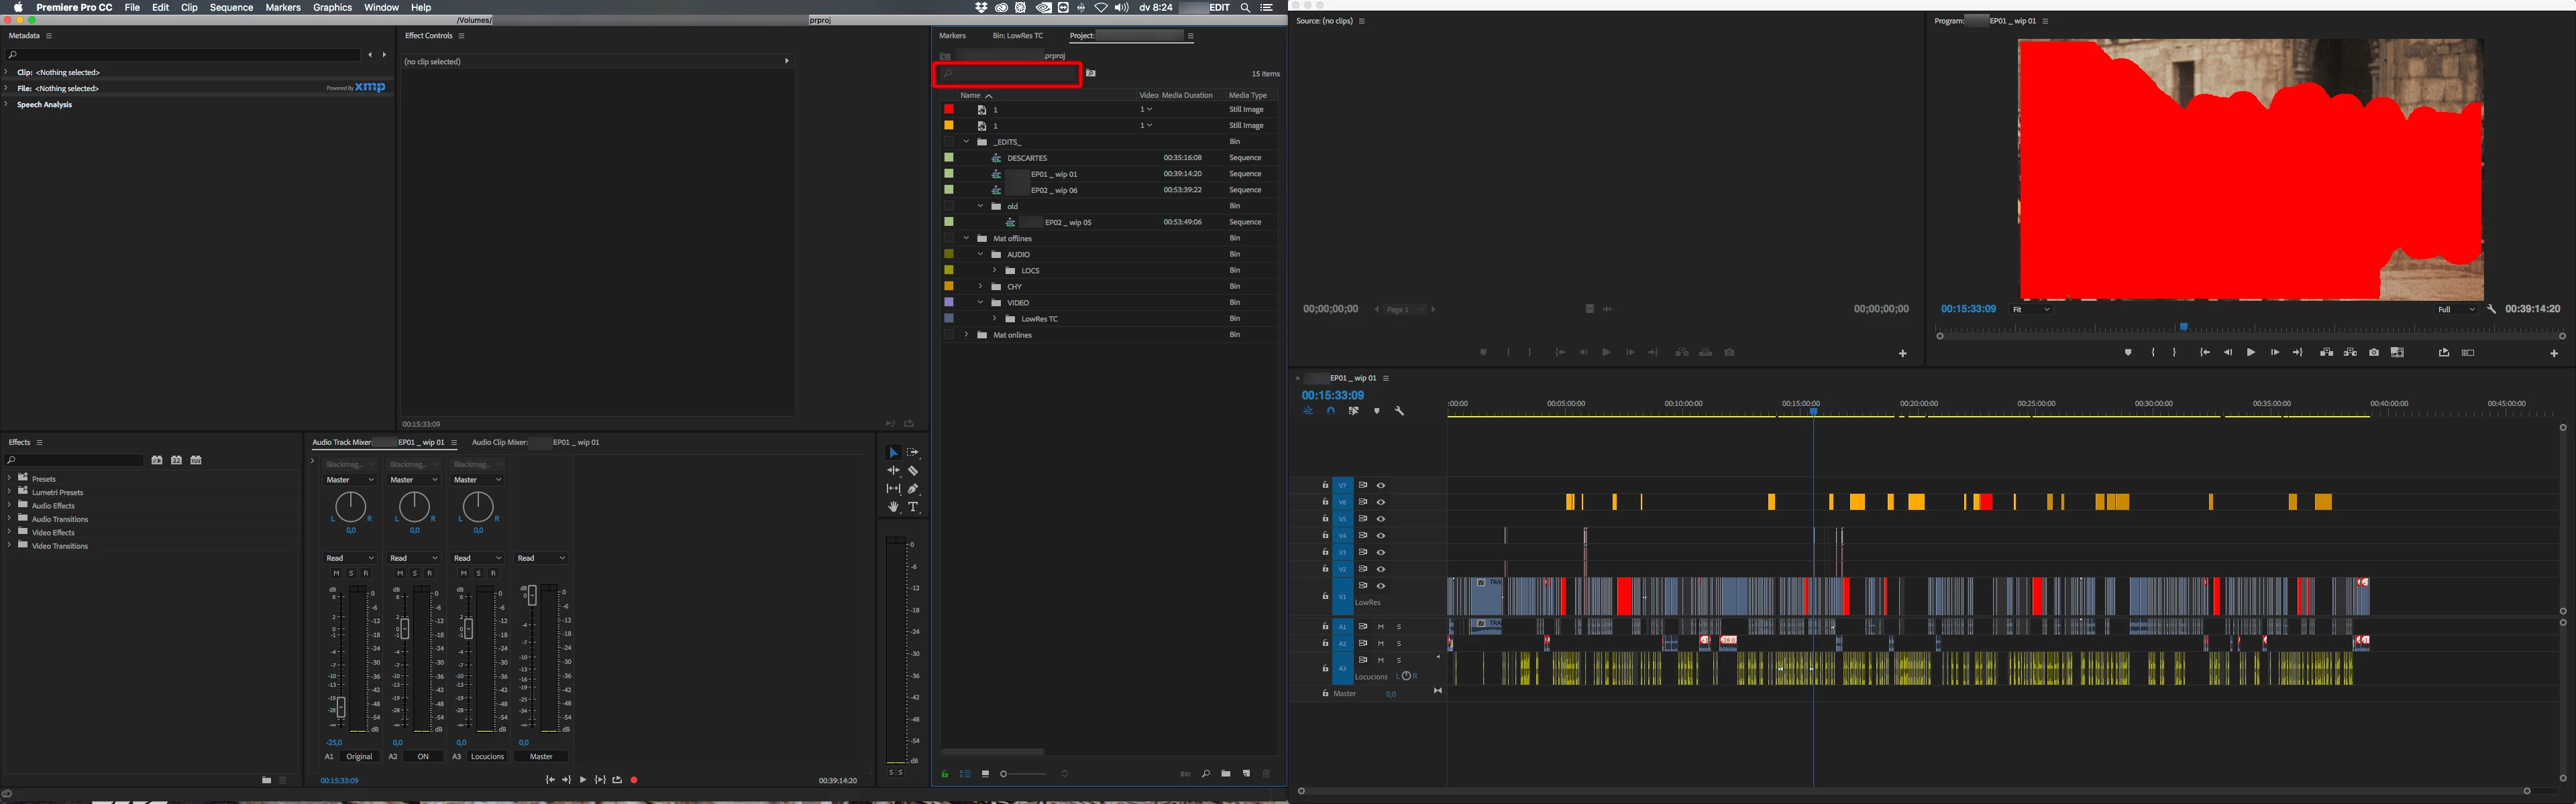Select the Pen tool
This screenshot has height=804, width=2576.
point(913,489)
